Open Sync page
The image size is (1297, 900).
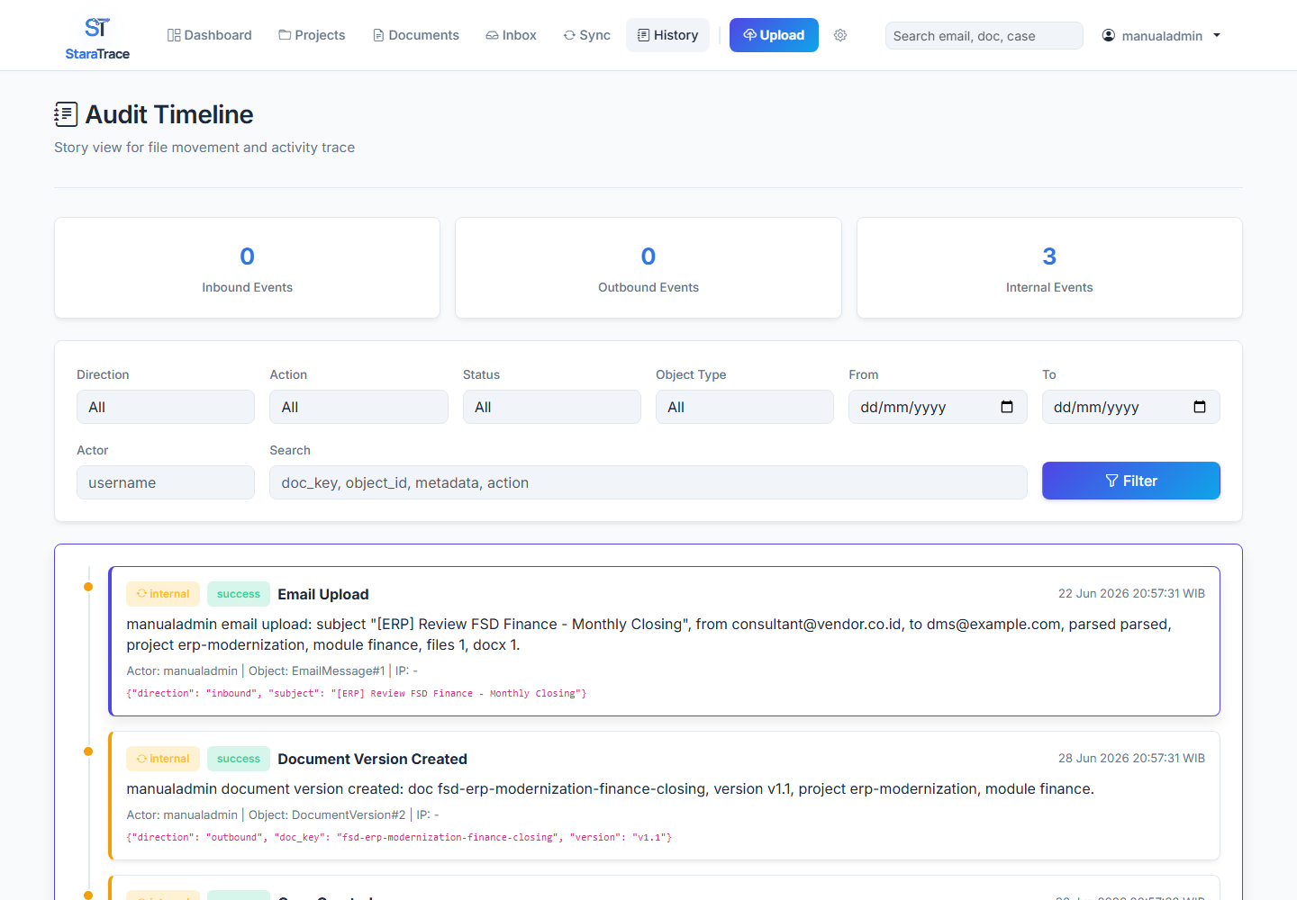click(586, 35)
